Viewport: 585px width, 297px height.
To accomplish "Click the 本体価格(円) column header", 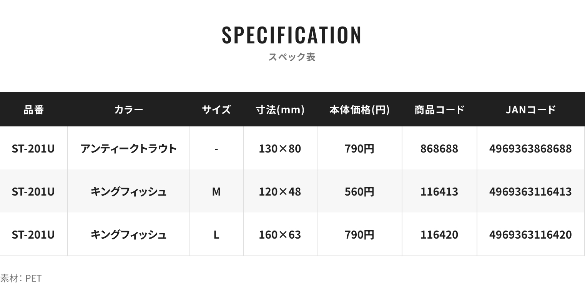I will [359, 110].
